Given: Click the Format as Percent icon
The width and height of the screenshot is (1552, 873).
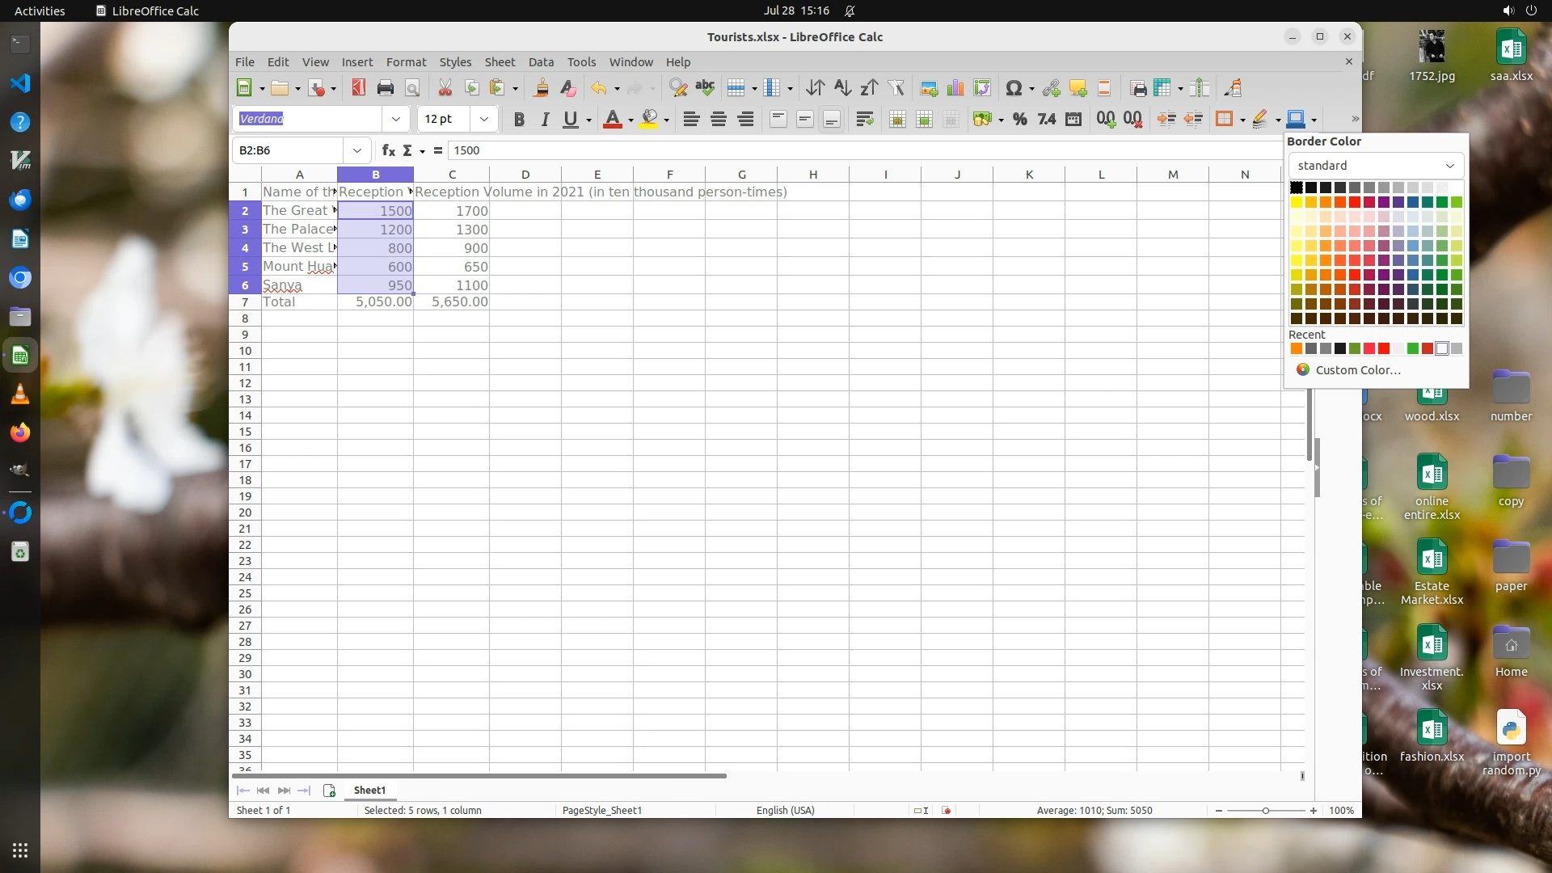Looking at the screenshot, I should click(1019, 120).
